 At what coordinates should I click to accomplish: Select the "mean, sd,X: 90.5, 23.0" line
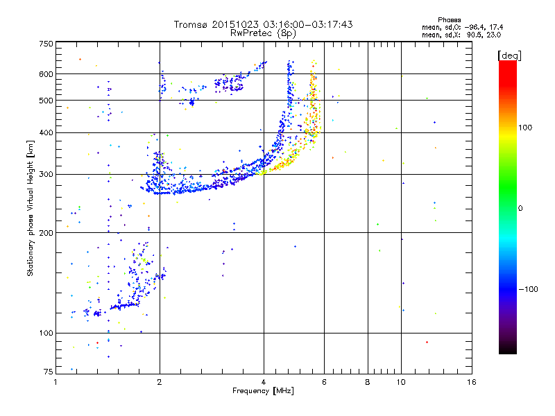click(461, 35)
